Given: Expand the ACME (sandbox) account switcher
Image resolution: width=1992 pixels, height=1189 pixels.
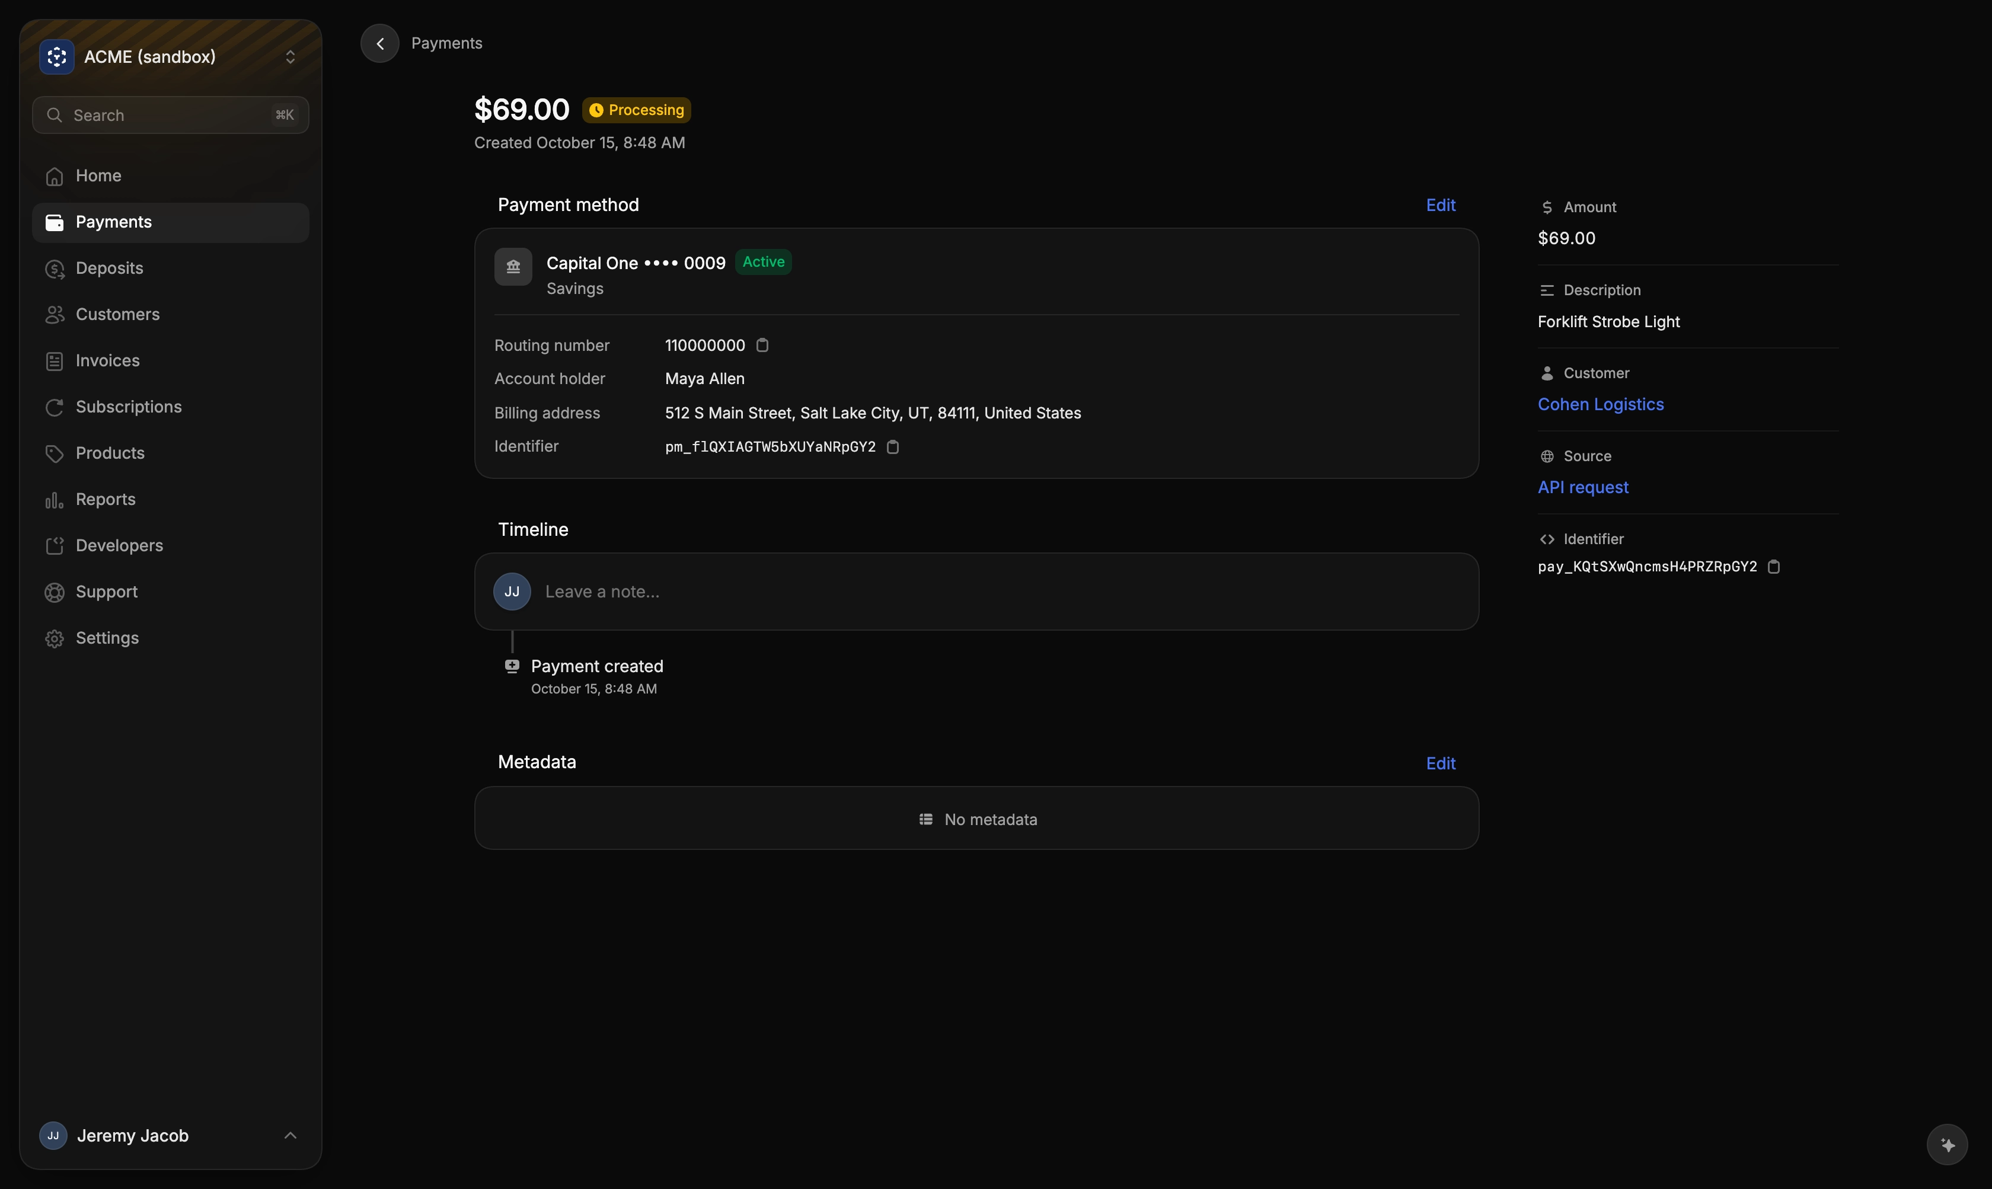Looking at the screenshot, I should click(290, 57).
